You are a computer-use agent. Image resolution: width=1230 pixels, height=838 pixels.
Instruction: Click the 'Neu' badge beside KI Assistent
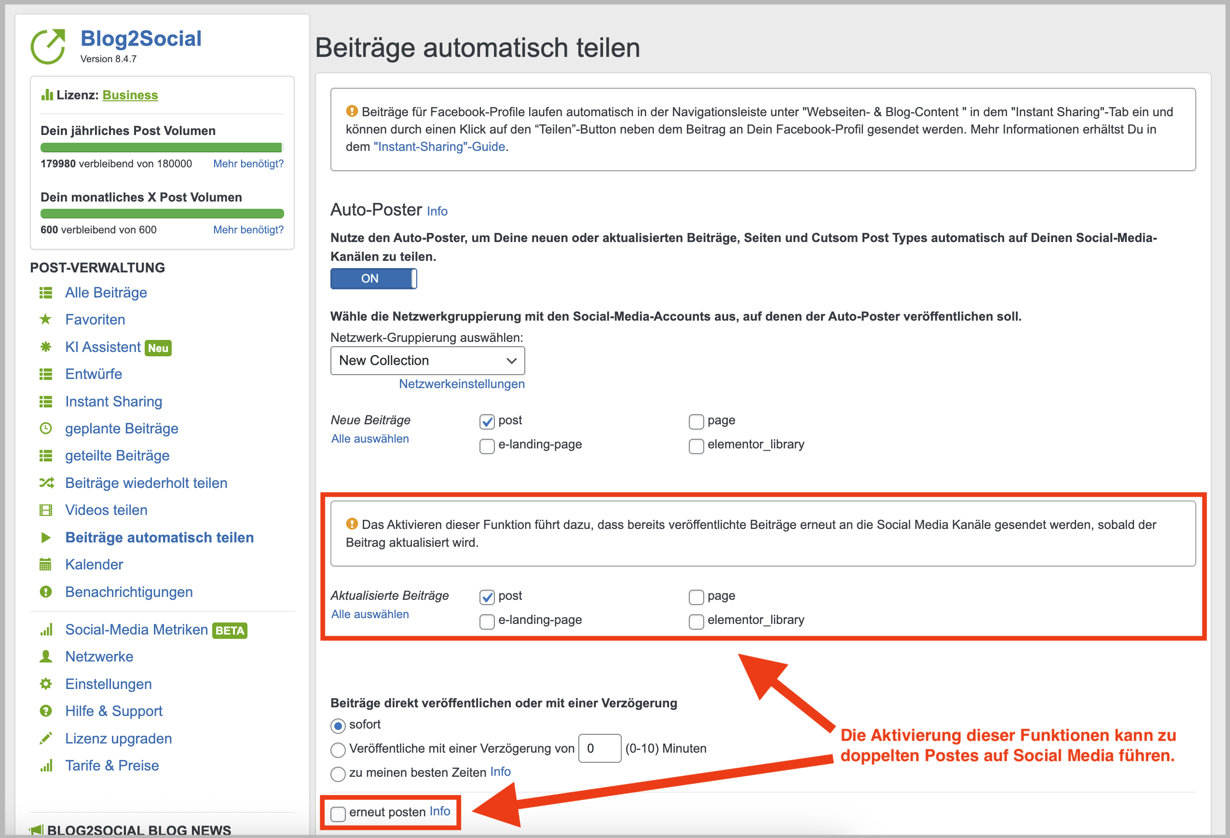pyautogui.click(x=158, y=348)
